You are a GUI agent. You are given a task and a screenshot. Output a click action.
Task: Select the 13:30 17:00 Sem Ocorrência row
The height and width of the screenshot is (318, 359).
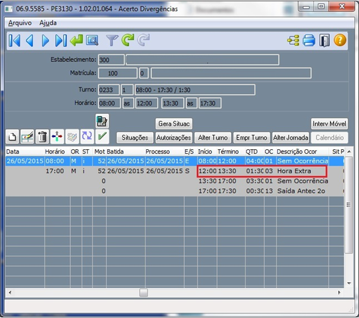tap(175, 181)
